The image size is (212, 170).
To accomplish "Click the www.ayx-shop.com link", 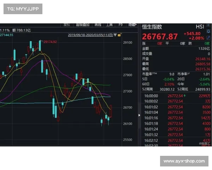I will tap(184, 161).
